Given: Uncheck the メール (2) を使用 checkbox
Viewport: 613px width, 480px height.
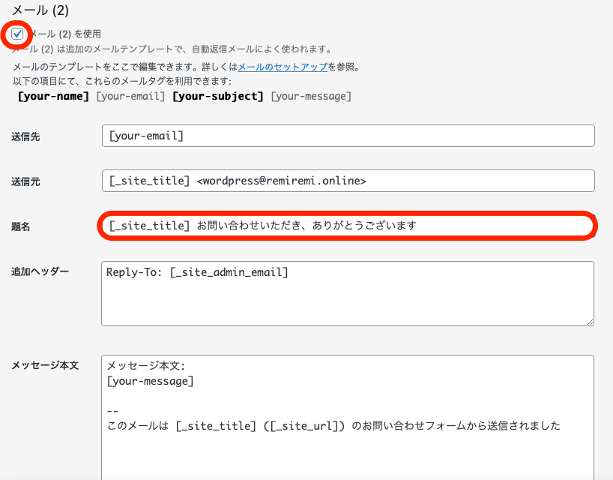Looking at the screenshot, I should tap(17, 34).
